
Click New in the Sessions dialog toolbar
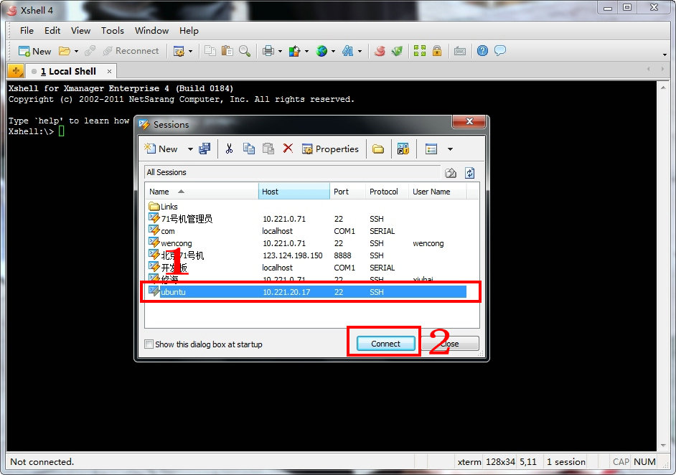click(x=161, y=149)
